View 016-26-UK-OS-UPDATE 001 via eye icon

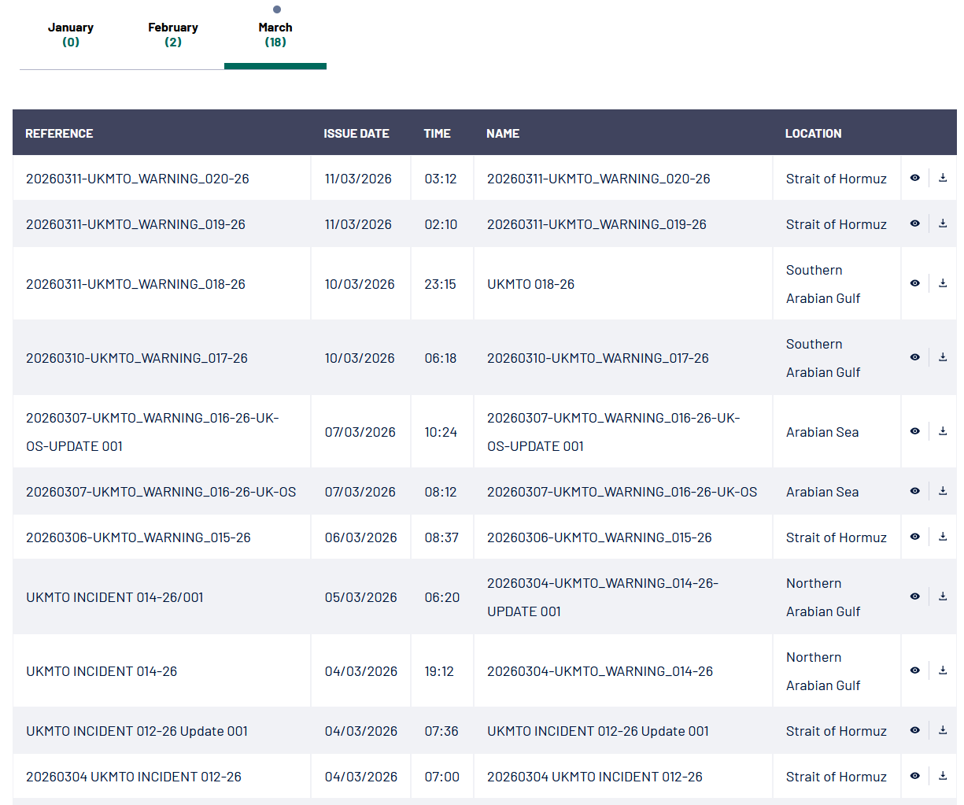(x=914, y=431)
